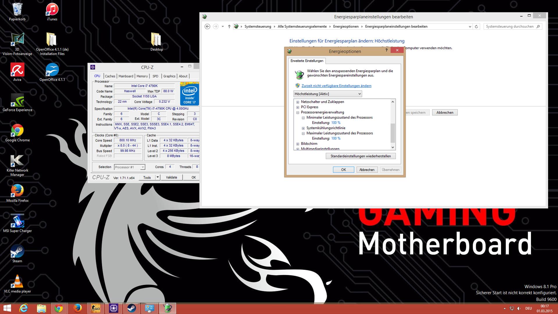Open the Höchstleistung [Aktiv] plan dropdown
This screenshot has width=558, height=314.
pos(328,94)
